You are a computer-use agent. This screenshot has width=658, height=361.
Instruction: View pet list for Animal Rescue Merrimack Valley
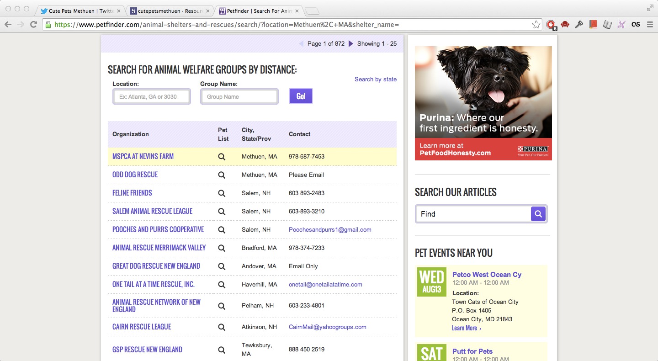point(222,248)
